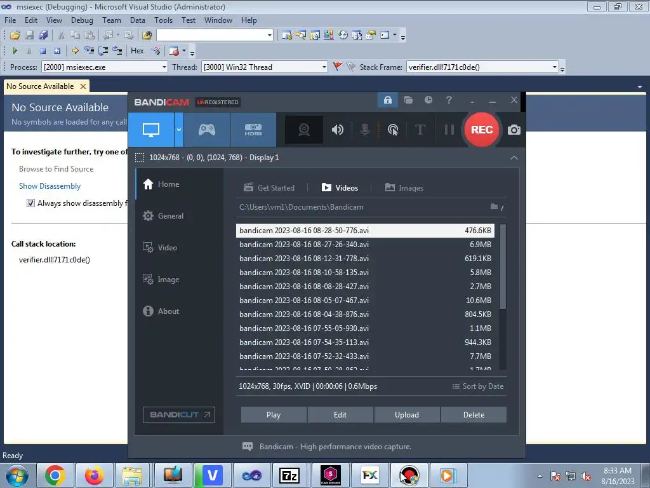Click the Continue debugging green arrow
Screen dimensions: 650x488
click(15, 51)
